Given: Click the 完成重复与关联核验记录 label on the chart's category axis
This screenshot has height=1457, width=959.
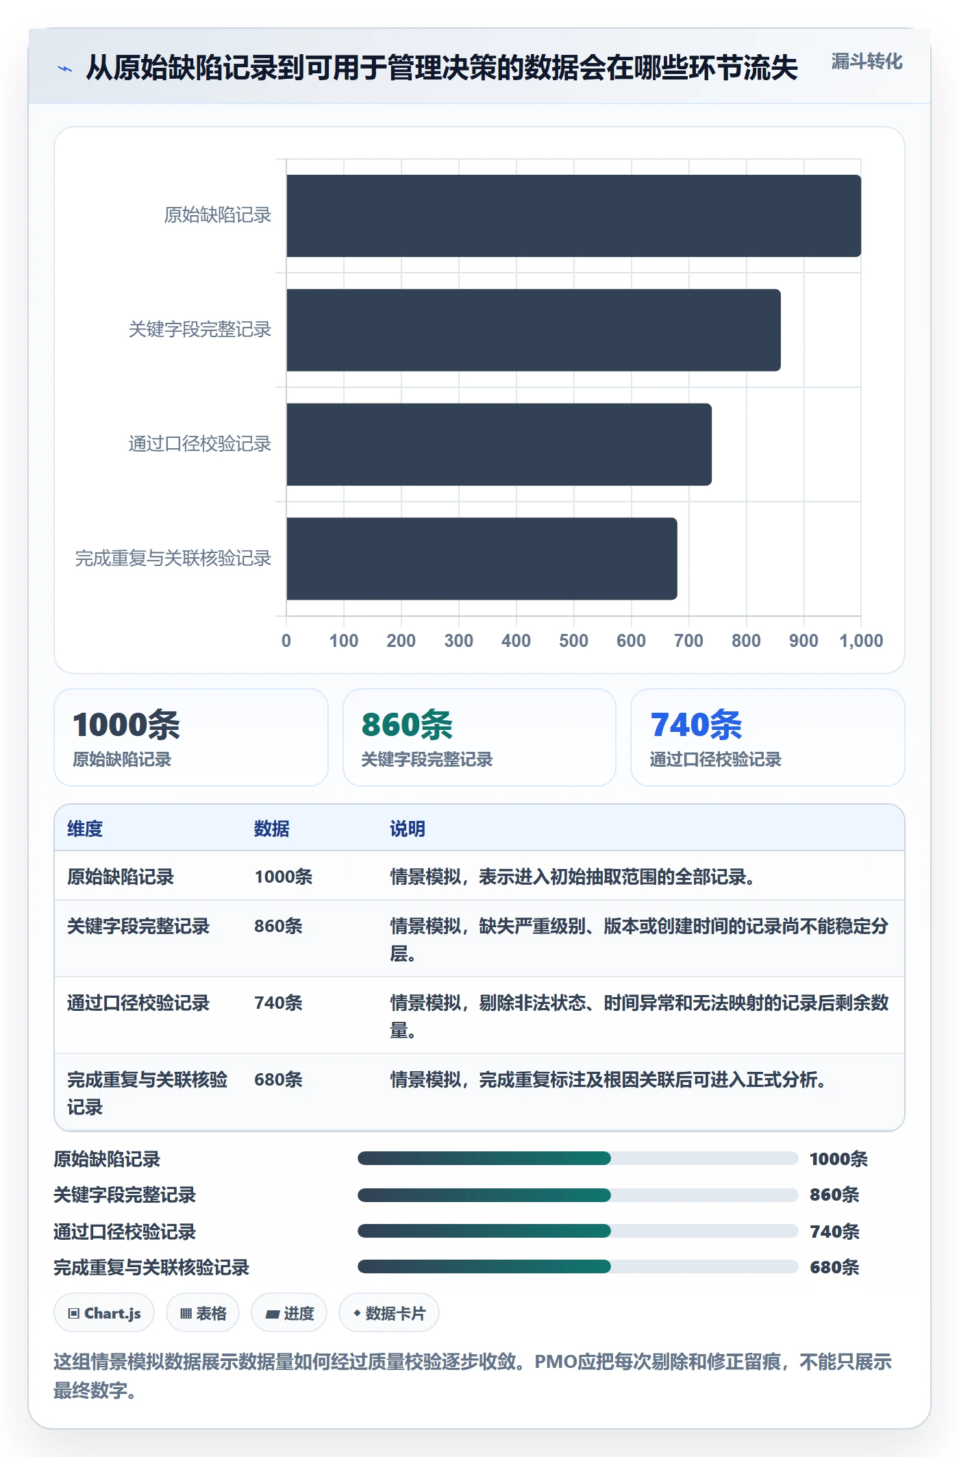Looking at the screenshot, I should pos(173,559).
